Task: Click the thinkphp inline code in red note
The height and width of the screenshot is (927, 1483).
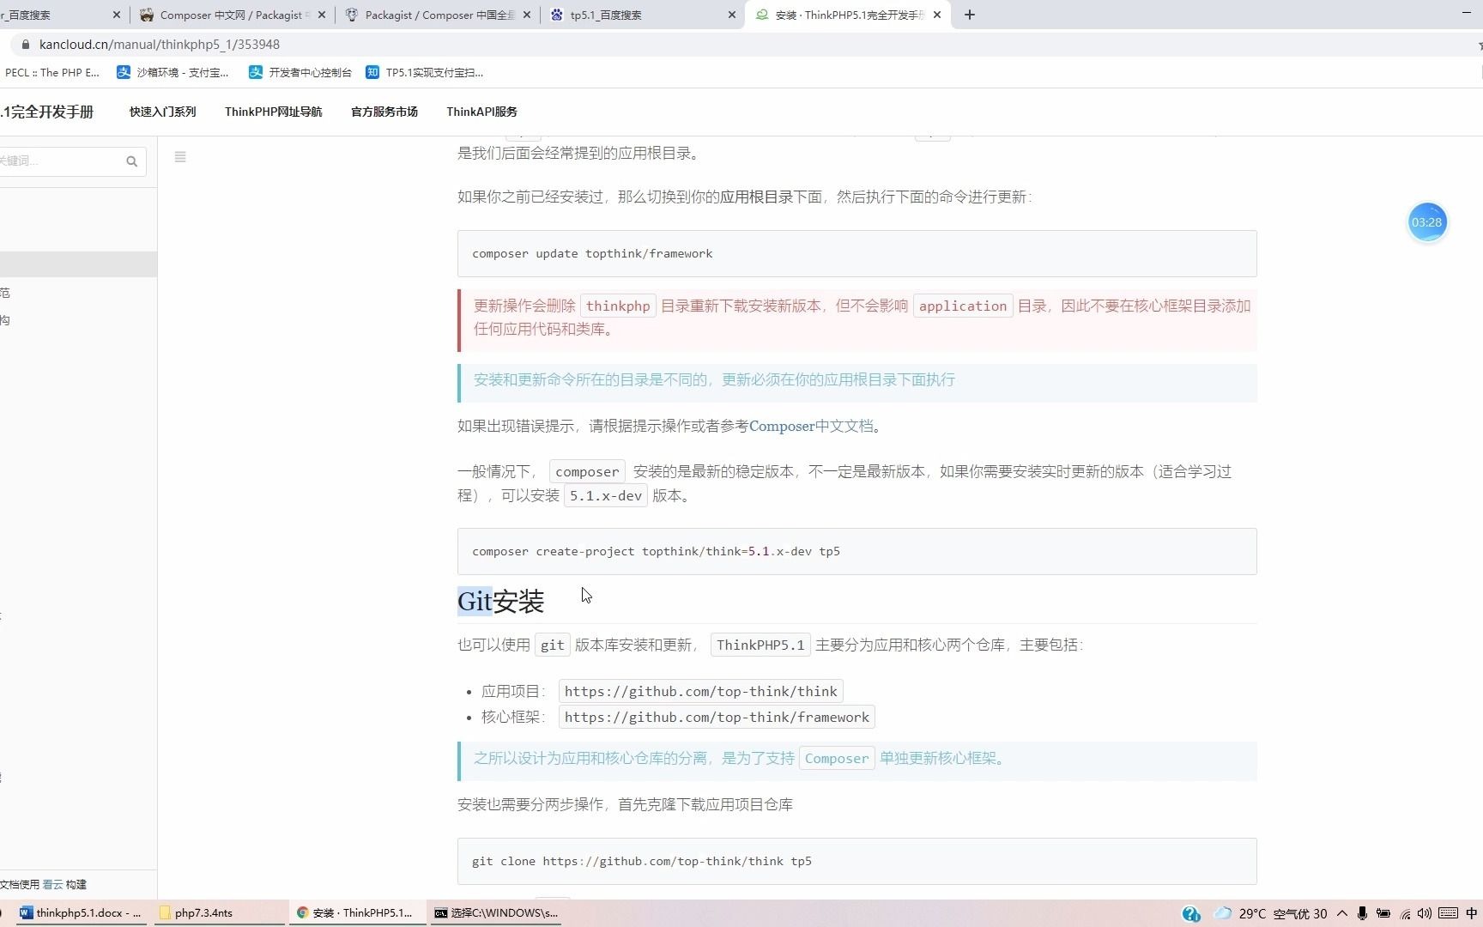Action: click(x=618, y=306)
